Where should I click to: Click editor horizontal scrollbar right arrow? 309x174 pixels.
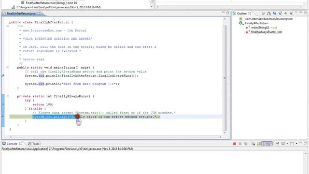[221, 137]
